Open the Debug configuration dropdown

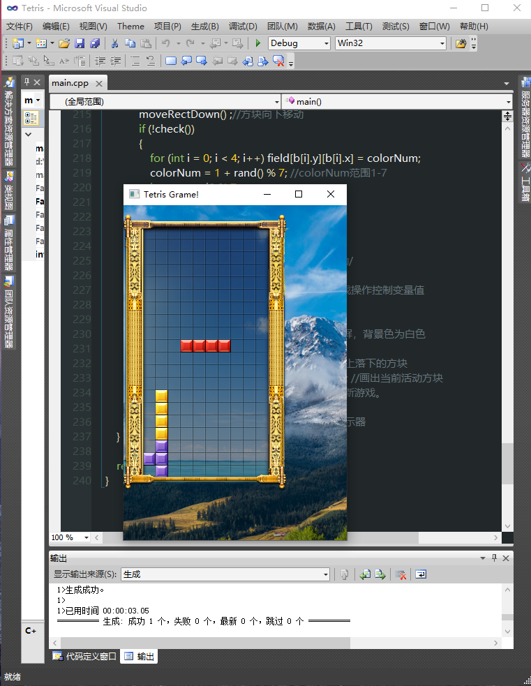coord(327,43)
